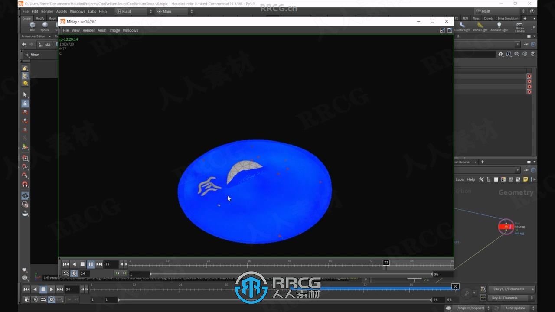Toggle Houdini playbar loop mode
The height and width of the screenshot is (312, 555).
(43, 299)
